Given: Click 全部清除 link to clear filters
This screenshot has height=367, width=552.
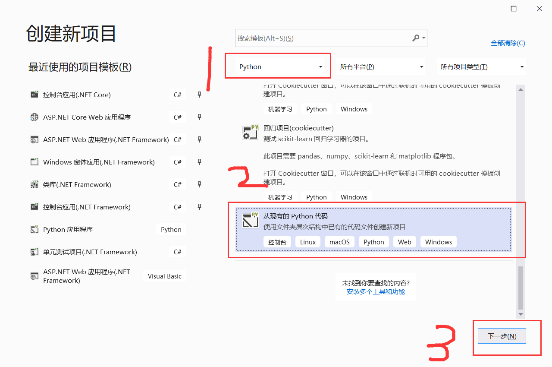Looking at the screenshot, I should (508, 43).
